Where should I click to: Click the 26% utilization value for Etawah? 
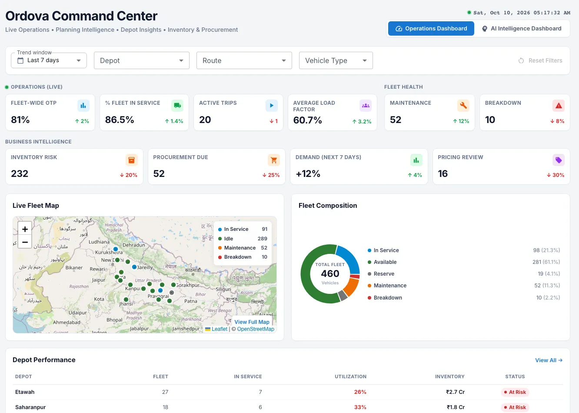[360, 392]
